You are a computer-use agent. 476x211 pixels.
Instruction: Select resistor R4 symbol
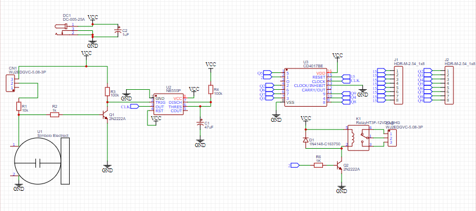coord(210,90)
